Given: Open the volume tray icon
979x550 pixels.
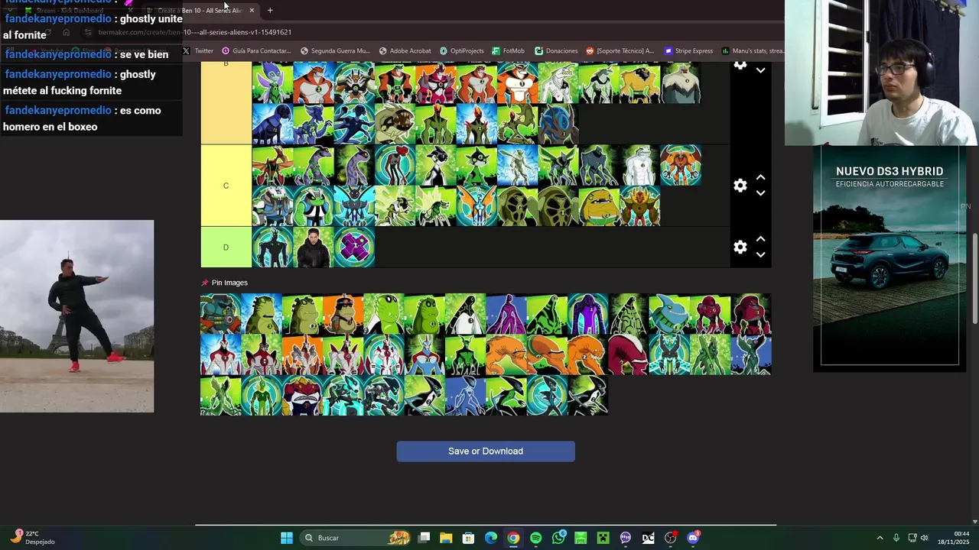Looking at the screenshot, I should pos(925,538).
